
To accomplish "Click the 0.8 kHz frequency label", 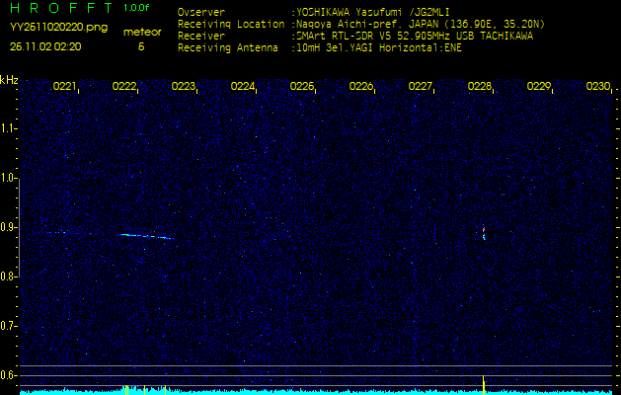I will [7, 276].
